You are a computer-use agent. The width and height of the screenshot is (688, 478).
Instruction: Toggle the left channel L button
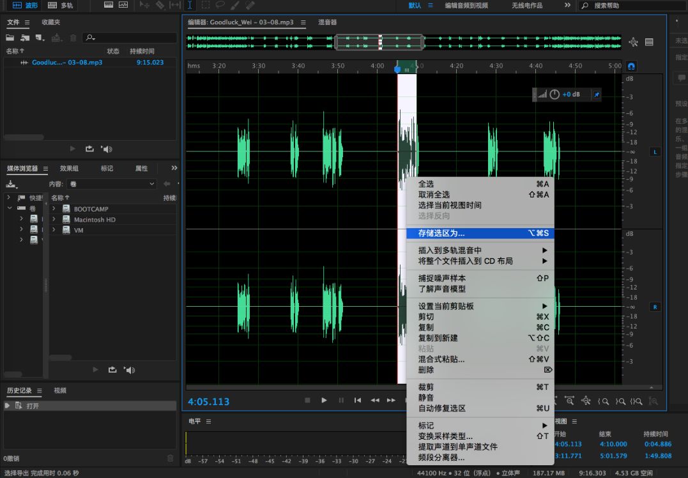point(655,152)
